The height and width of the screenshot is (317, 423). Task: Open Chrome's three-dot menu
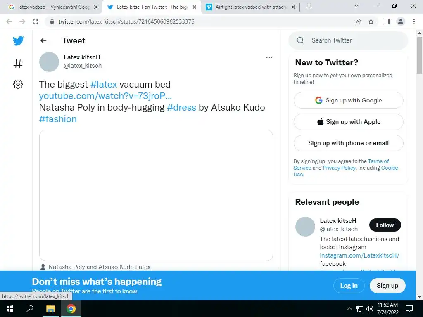414,21
